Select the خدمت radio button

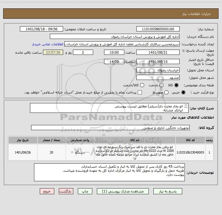pyautogui.click(x=161, y=85)
